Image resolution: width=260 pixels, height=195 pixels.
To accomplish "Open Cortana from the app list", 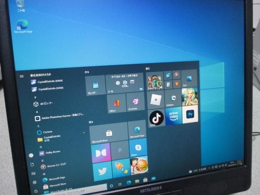I will click(x=44, y=132).
